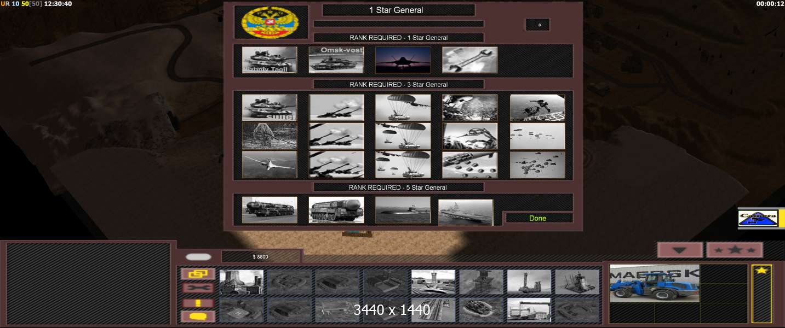
Task: Choose the aircraft carrier power
Action: click(x=466, y=212)
